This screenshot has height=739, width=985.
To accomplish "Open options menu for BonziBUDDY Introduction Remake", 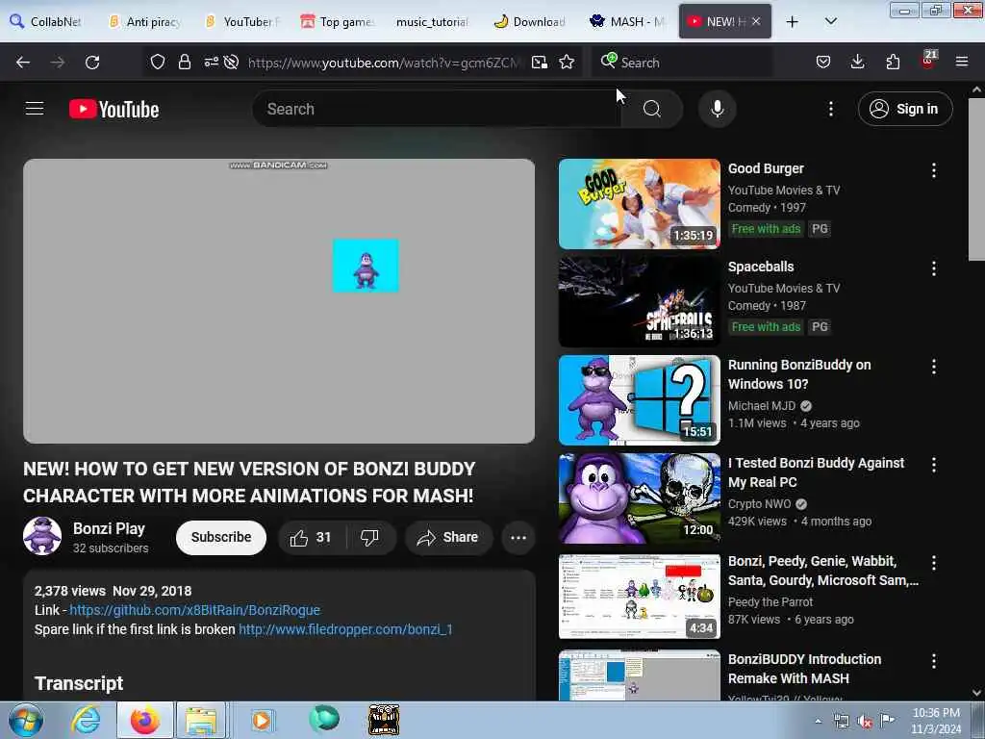I will [x=934, y=660].
